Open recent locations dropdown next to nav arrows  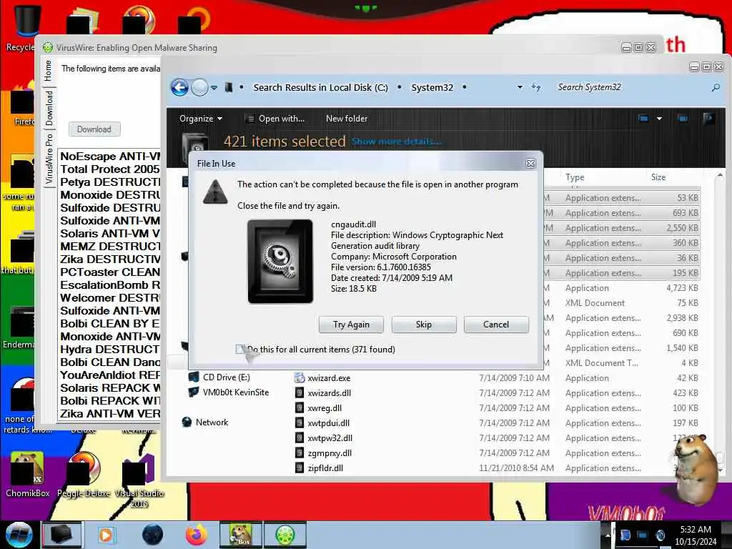point(214,87)
